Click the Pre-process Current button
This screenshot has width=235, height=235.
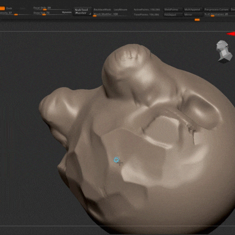click(x=217, y=9)
